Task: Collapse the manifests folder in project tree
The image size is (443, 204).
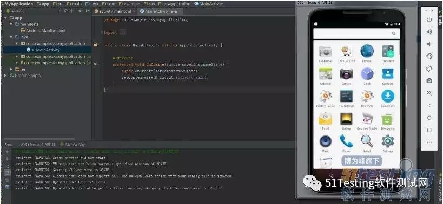Action: pyautogui.click(x=11, y=24)
